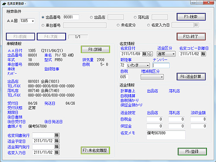Click the AA date (2111/04/21)
The height and width of the screenshot is (162, 216).
coord(52,50)
